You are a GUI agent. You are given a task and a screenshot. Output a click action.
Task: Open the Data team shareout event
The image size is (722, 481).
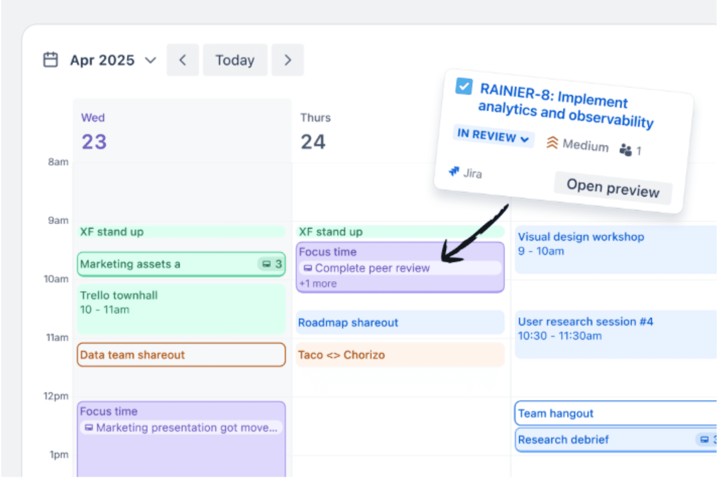pos(181,355)
